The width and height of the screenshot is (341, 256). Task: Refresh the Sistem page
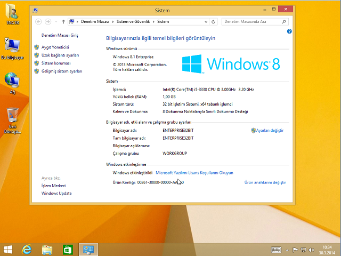(x=213, y=22)
